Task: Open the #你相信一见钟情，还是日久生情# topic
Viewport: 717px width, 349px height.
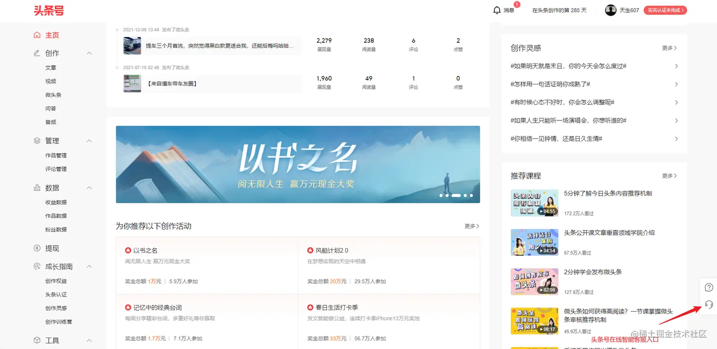Action: [556, 139]
